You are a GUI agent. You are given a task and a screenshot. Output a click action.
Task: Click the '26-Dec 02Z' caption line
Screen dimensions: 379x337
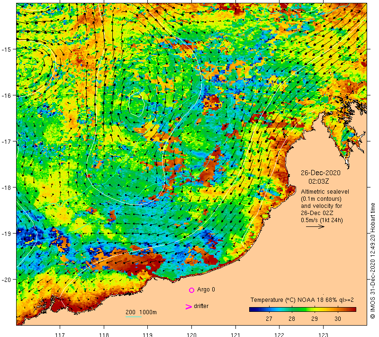point(317,213)
